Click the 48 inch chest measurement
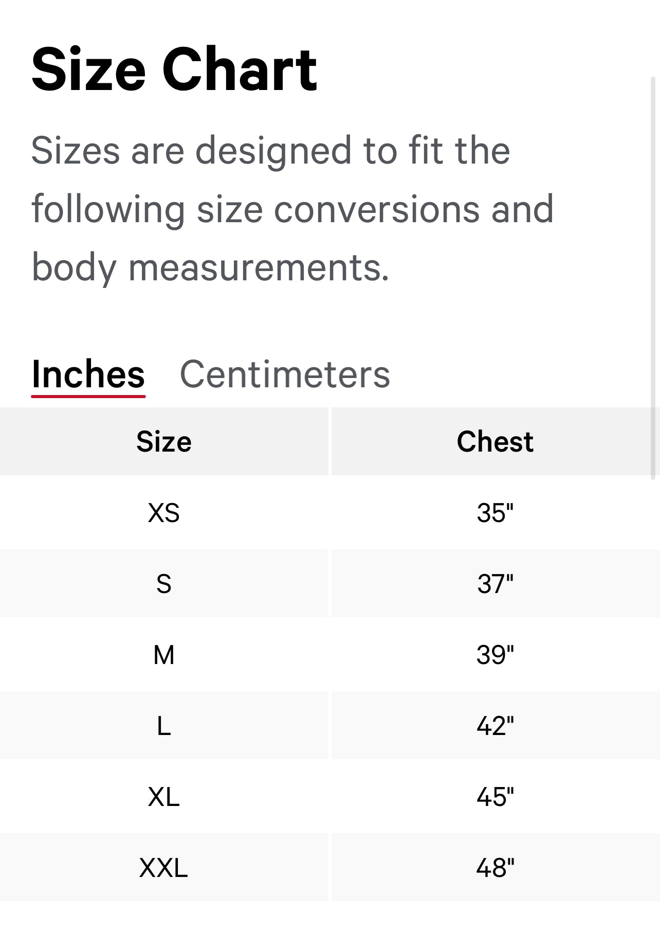 (x=495, y=868)
